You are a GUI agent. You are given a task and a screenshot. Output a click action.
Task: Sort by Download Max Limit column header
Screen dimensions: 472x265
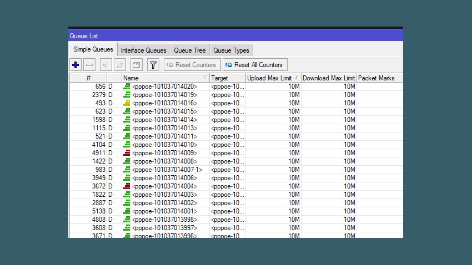point(329,78)
